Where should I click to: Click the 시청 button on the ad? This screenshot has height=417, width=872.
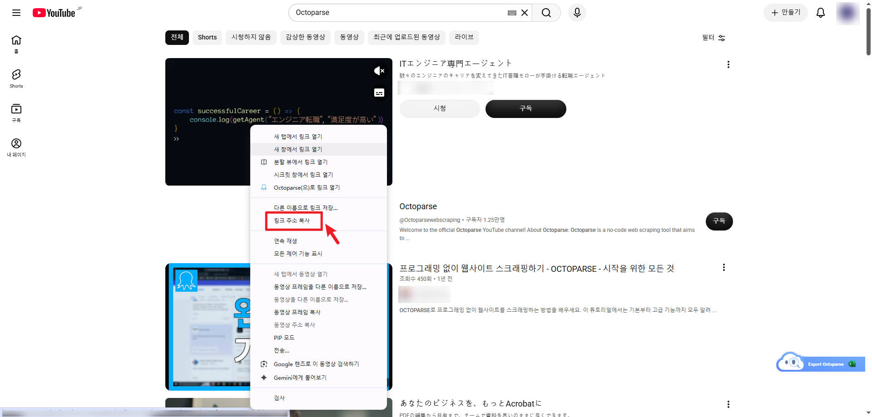[440, 109]
